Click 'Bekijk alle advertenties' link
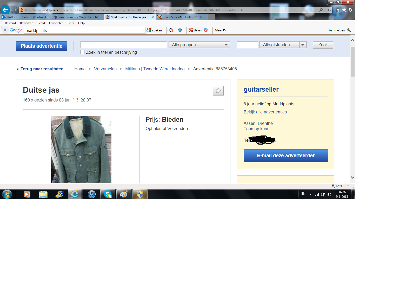399x299 pixels. tap(265, 112)
